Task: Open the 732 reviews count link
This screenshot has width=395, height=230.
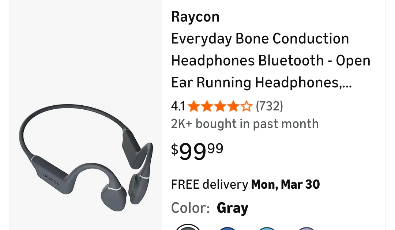Action: click(269, 106)
